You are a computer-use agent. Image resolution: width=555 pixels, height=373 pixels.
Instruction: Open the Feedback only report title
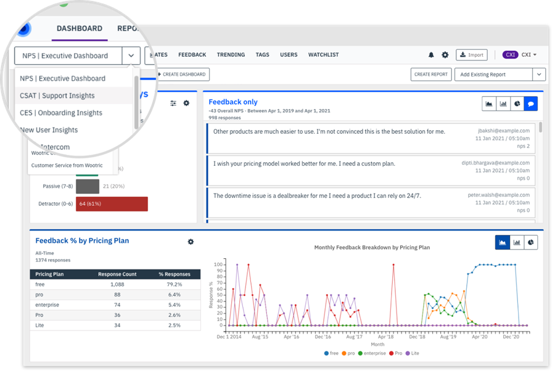pyautogui.click(x=233, y=102)
